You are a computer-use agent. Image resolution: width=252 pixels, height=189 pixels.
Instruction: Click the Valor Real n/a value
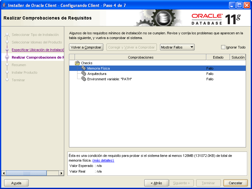tap(99, 171)
